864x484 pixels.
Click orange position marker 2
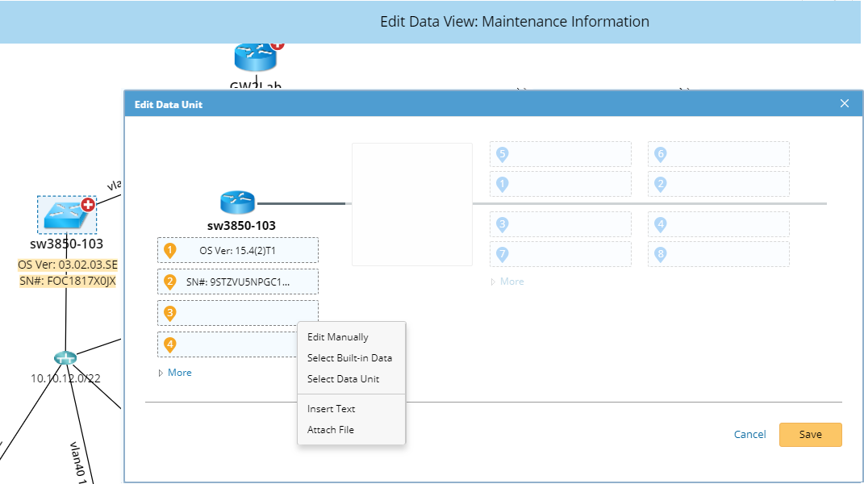point(169,282)
